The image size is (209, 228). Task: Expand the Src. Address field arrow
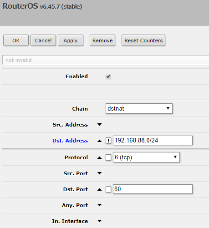tap(99, 125)
